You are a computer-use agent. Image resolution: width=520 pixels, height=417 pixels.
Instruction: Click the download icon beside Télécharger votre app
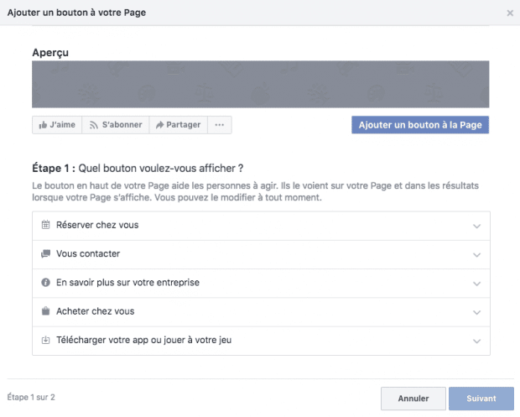pyautogui.click(x=46, y=340)
